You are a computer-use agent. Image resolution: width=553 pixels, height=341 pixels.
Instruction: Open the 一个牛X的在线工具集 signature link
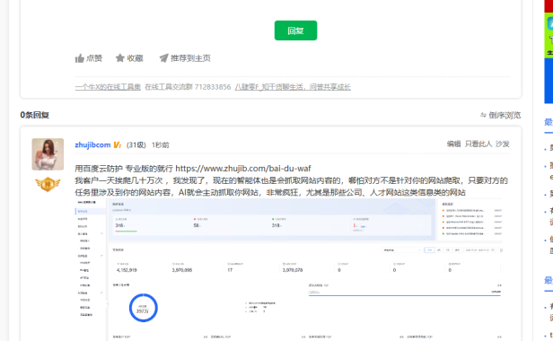(x=108, y=87)
